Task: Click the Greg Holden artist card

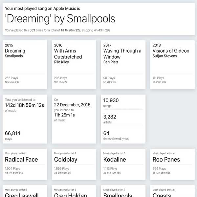Action: click(74, 191)
